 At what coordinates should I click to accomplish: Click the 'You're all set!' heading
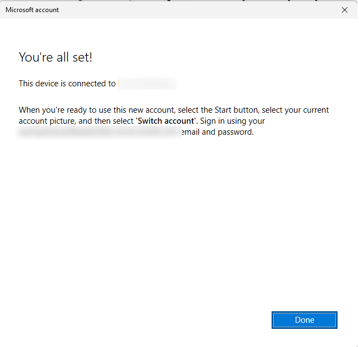(x=56, y=57)
